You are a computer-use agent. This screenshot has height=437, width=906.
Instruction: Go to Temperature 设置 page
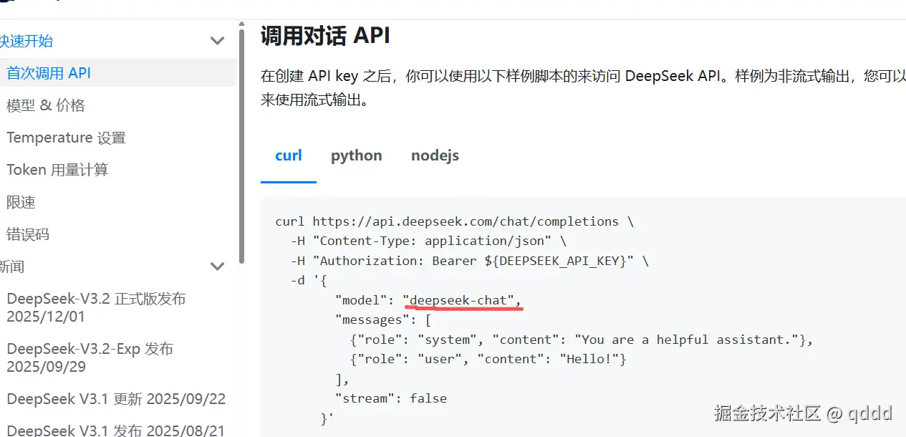tap(66, 138)
